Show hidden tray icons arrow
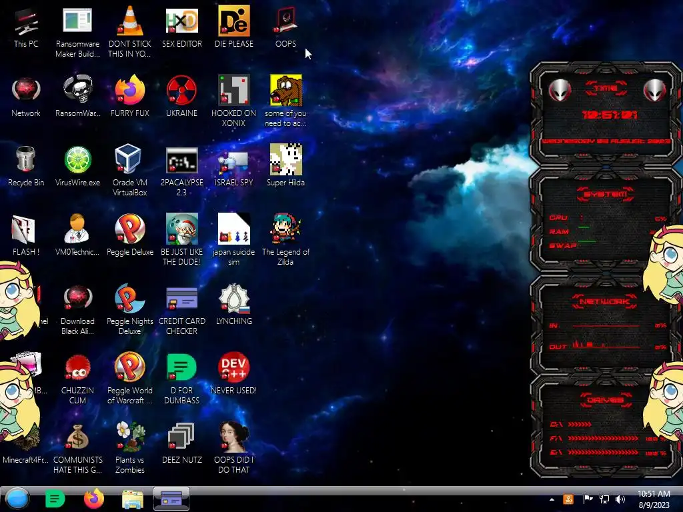The image size is (683, 512). [552, 499]
